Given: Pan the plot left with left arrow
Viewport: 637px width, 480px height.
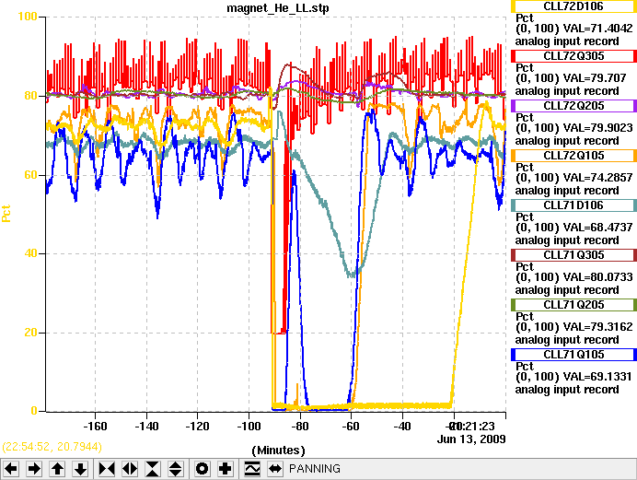Looking at the screenshot, I should (11, 469).
